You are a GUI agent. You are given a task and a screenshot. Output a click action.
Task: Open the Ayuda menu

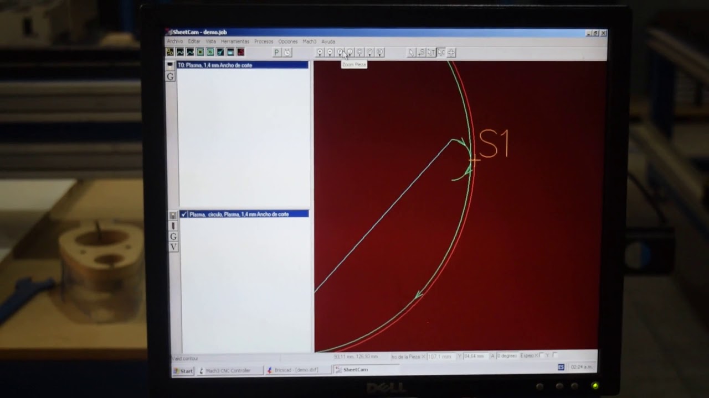tap(328, 41)
